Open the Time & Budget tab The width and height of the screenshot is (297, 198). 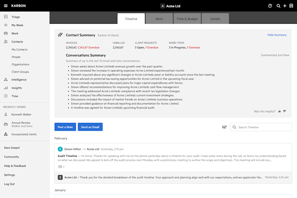[x=187, y=19]
